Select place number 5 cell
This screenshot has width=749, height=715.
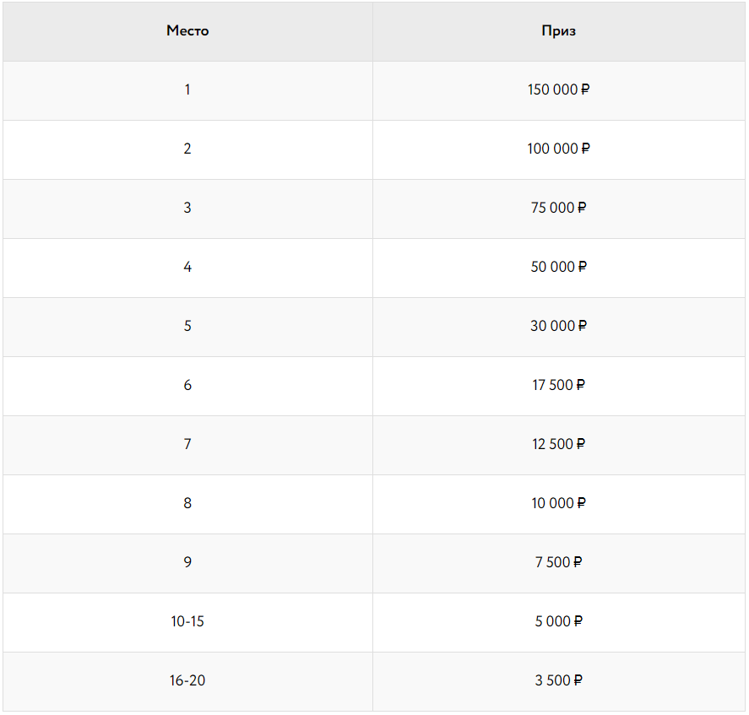[x=187, y=326]
